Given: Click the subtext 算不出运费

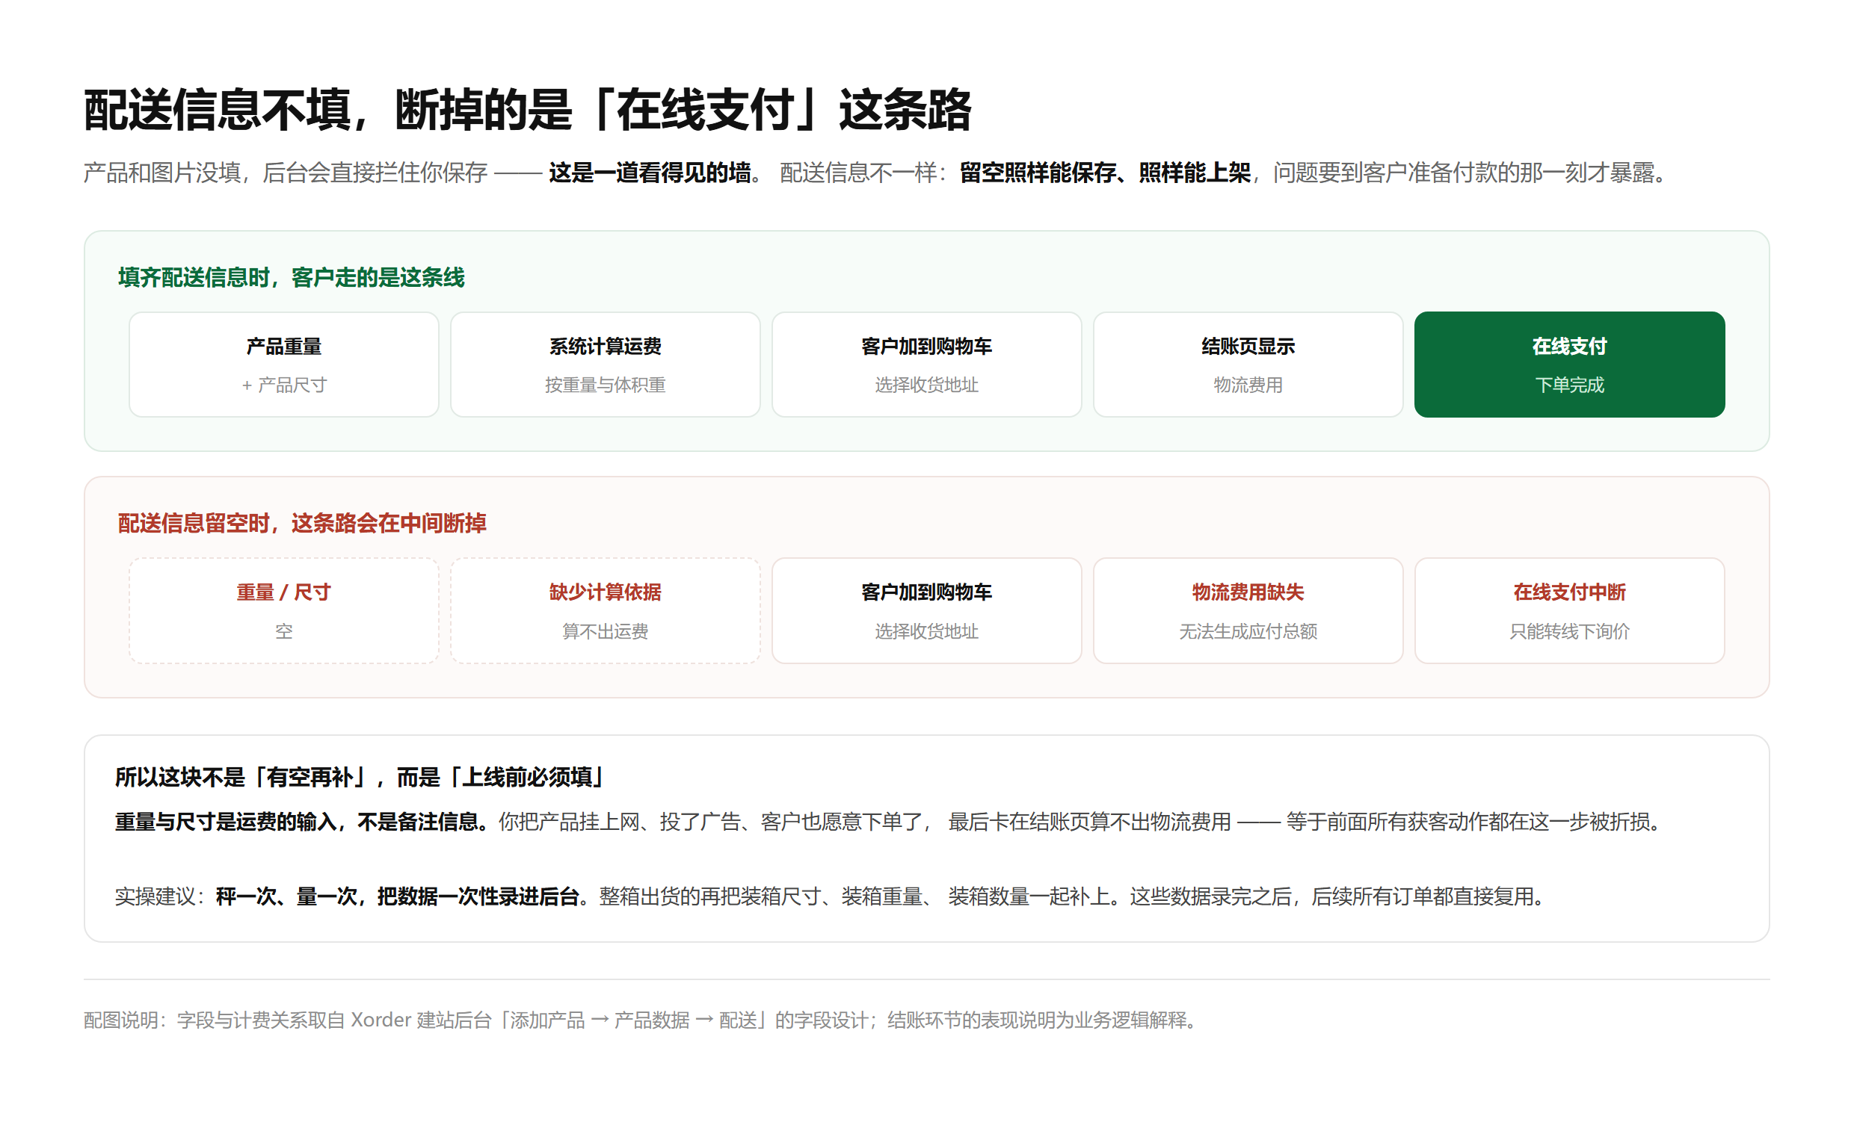Looking at the screenshot, I should point(605,632).
